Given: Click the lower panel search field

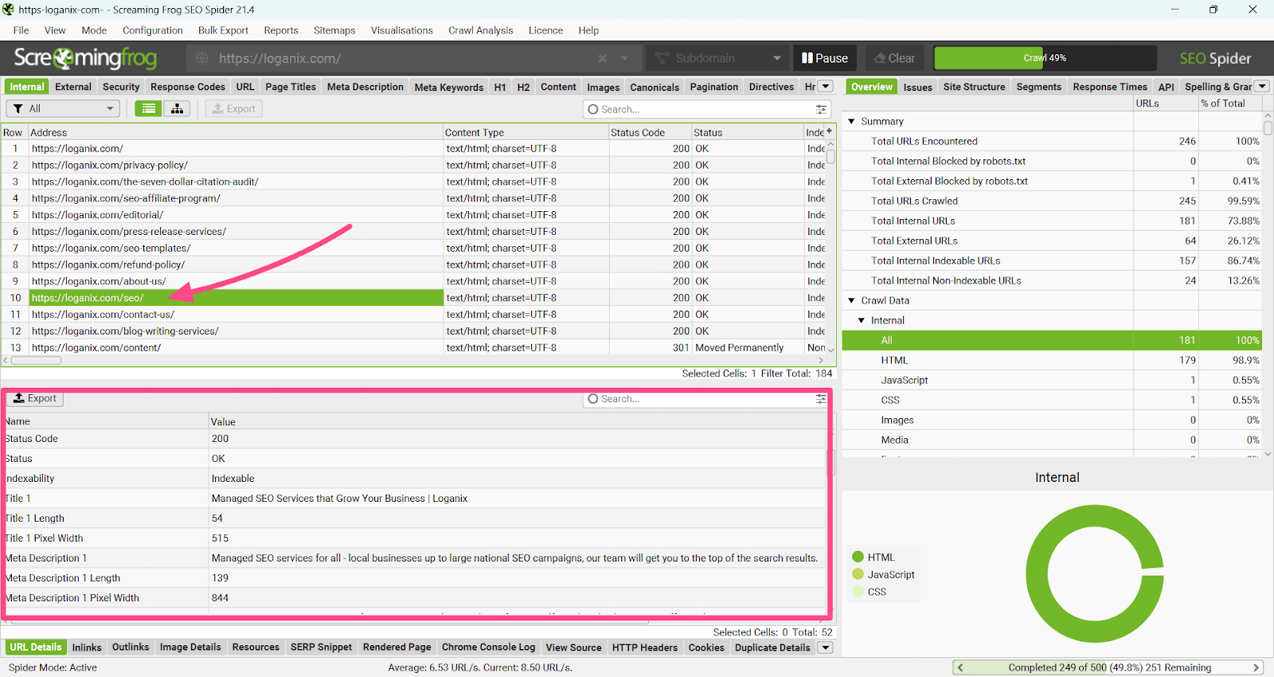Looking at the screenshot, I should click(x=705, y=399).
